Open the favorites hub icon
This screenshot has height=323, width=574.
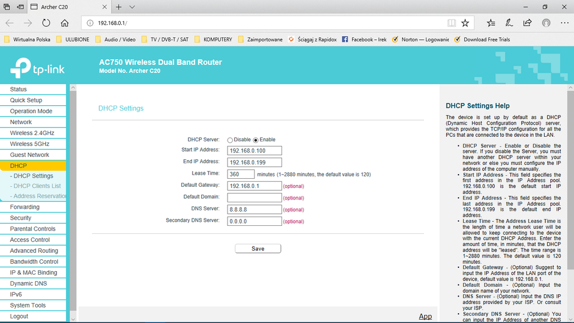491,23
